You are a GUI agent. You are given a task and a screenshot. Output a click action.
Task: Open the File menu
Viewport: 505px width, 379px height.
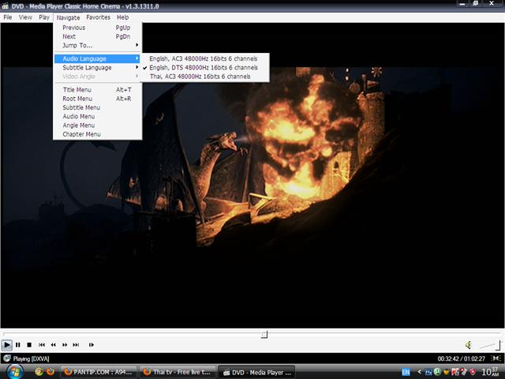pos(8,17)
